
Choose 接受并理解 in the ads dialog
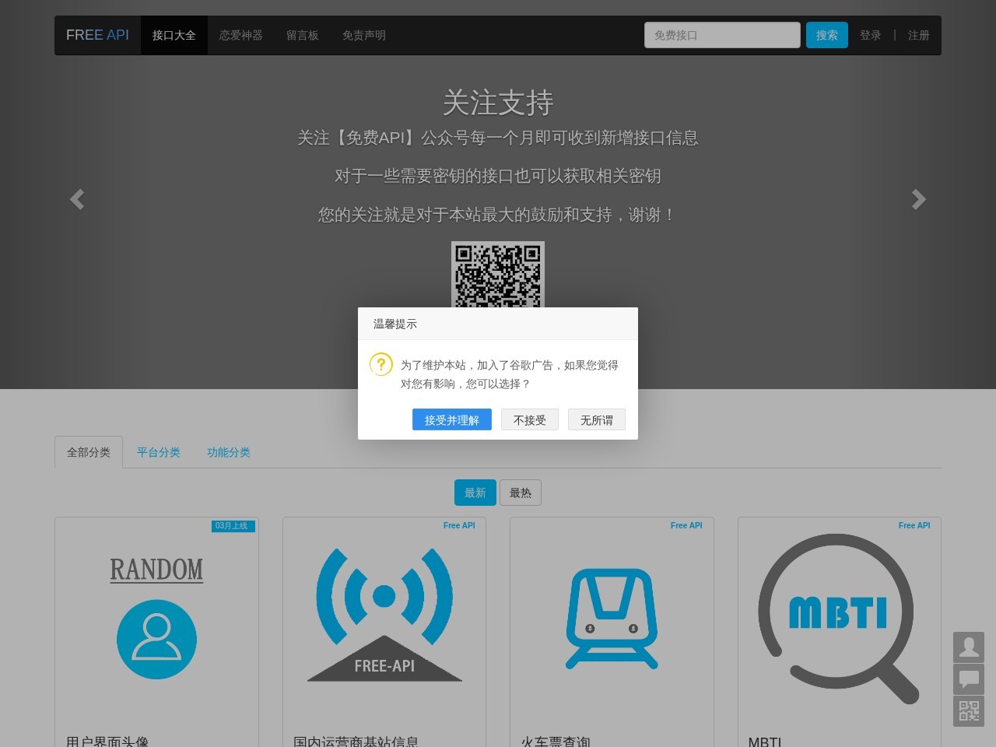tap(452, 419)
